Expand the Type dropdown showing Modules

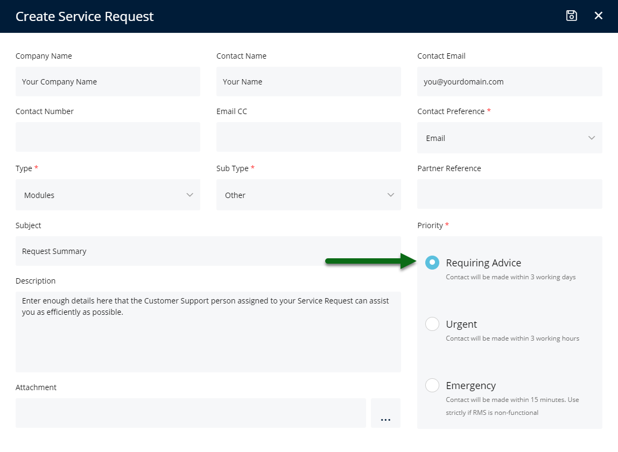(x=108, y=195)
